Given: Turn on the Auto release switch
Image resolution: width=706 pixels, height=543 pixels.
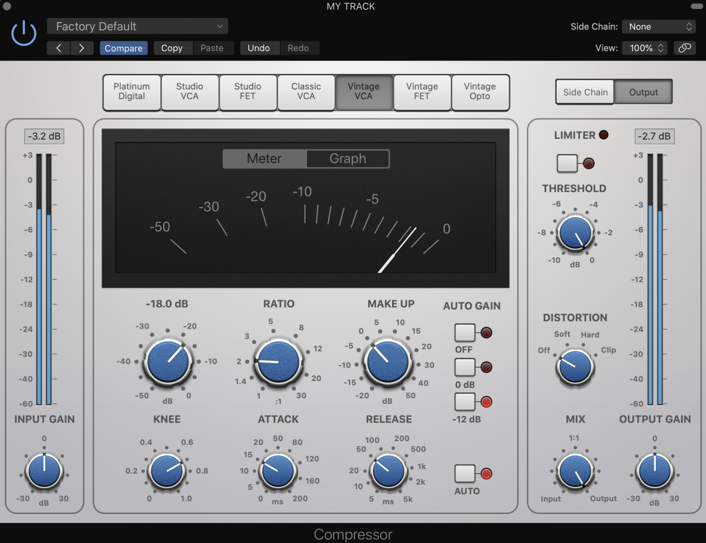Looking at the screenshot, I should (x=464, y=473).
